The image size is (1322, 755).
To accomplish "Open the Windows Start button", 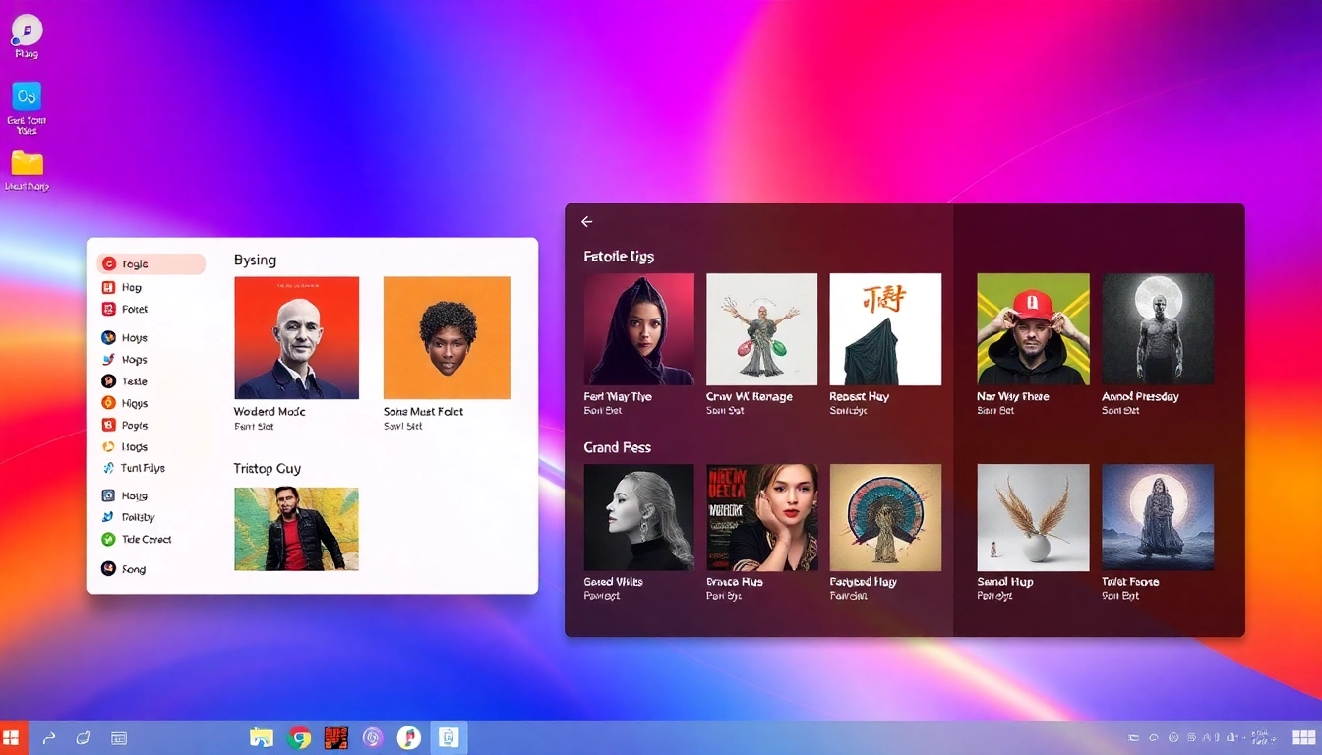I will tap(12, 737).
